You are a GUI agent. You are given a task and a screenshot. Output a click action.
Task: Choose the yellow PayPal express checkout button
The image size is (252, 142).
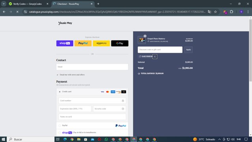[x=83, y=43]
